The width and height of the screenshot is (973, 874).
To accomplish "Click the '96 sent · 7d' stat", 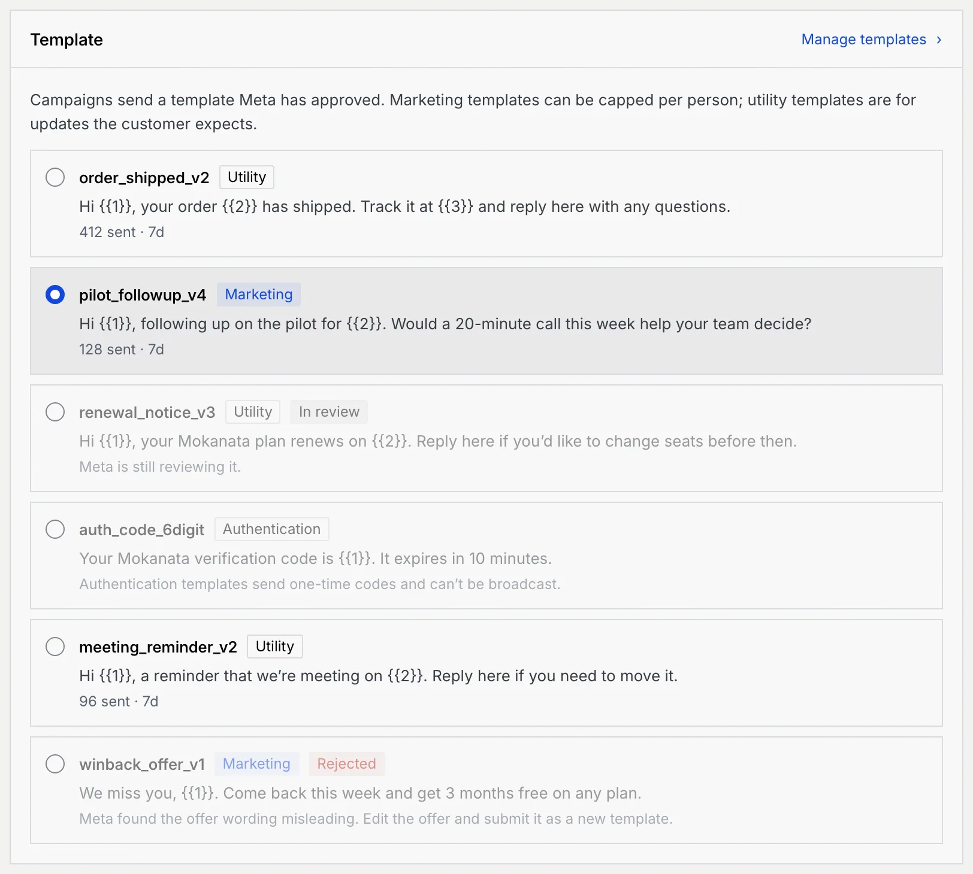I will tap(119, 702).
